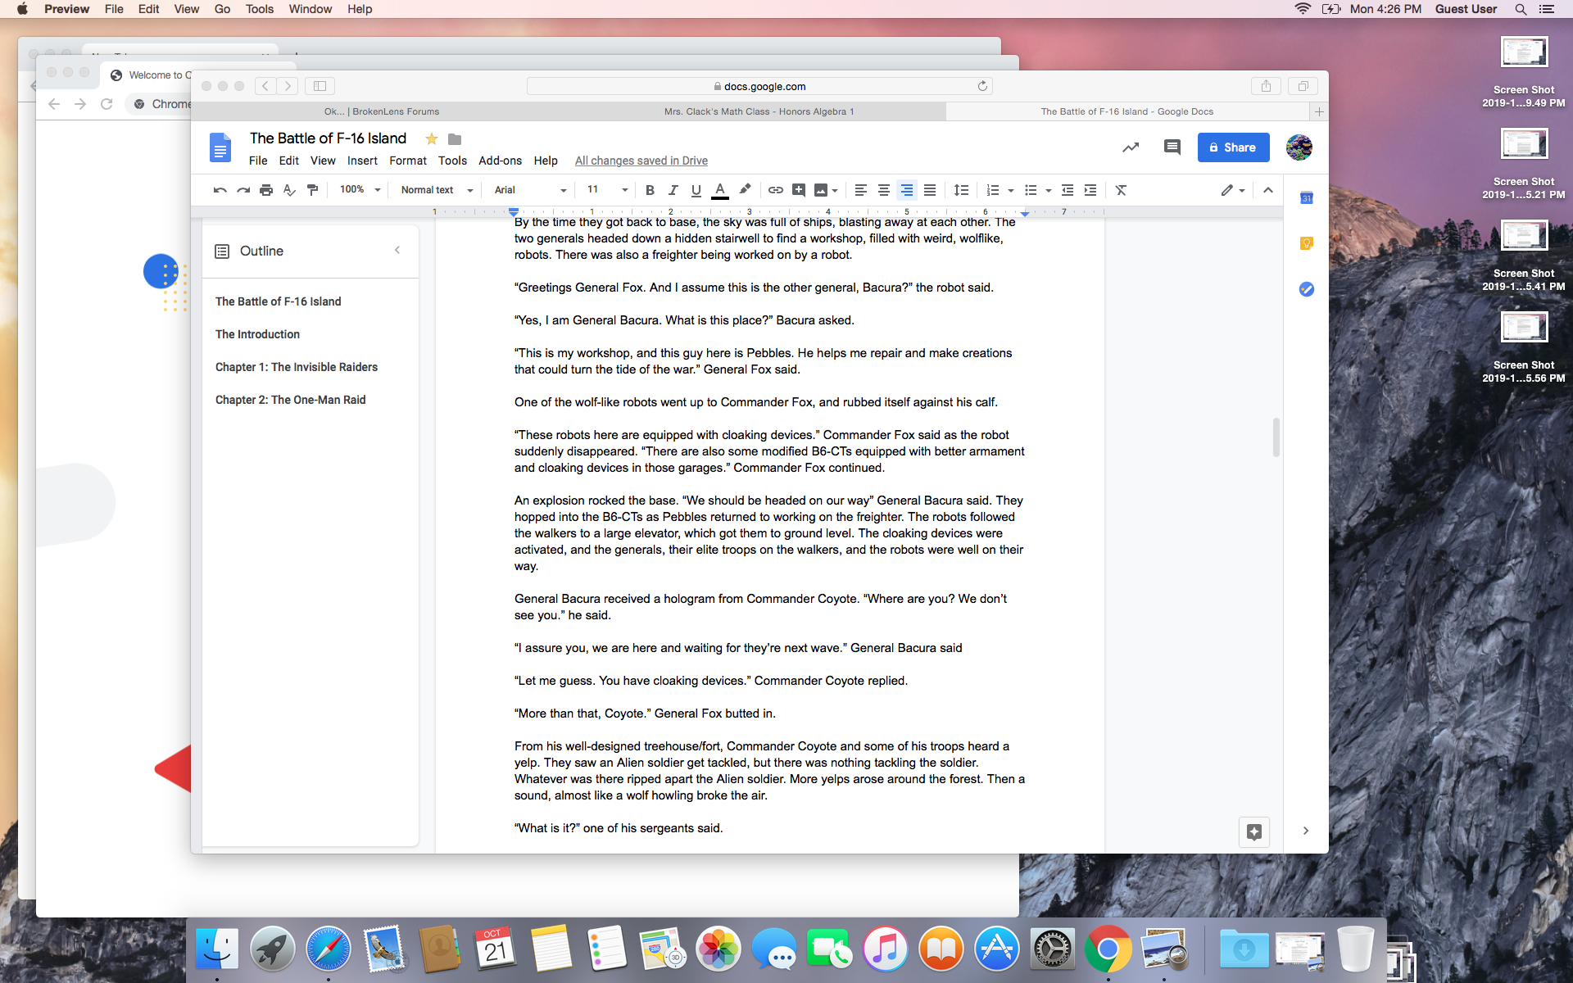Open the insert image icon

point(821,190)
